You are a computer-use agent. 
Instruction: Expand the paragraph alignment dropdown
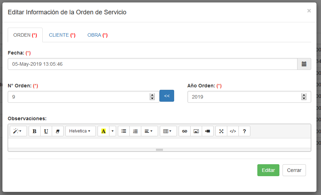tap(149, 131)
